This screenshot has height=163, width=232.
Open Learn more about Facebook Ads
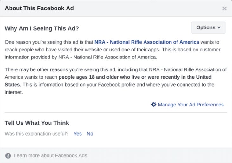pos(50,155)
